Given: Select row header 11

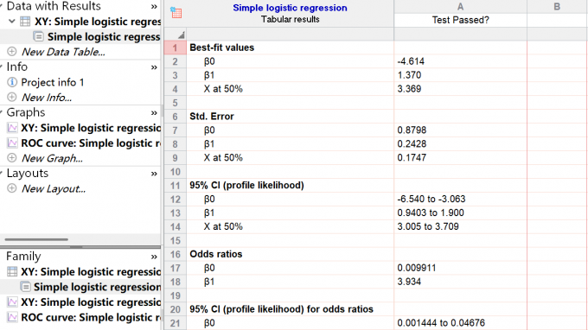Looking at the screenshot, I should 176,186.
